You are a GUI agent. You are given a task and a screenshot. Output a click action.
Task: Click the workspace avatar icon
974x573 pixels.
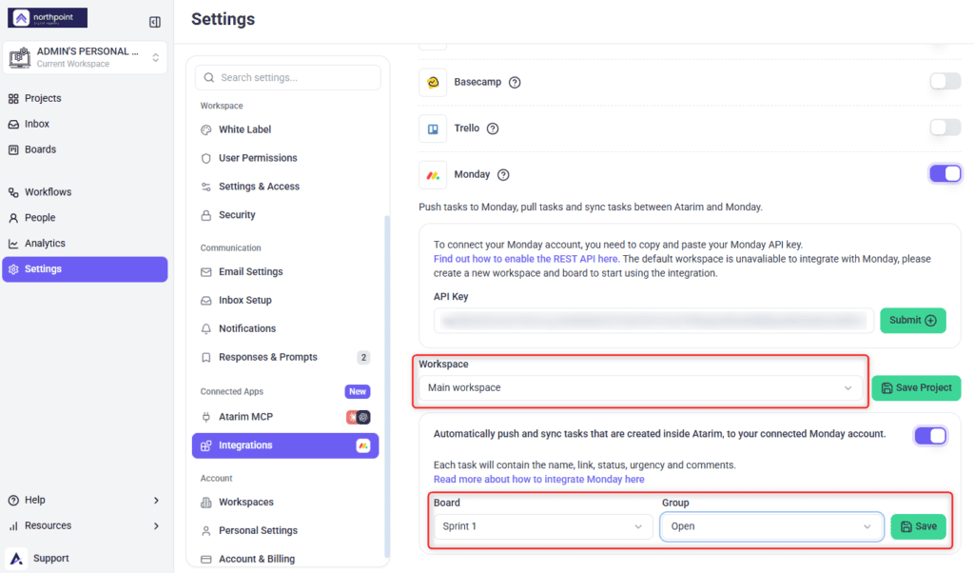click(20, 57)
